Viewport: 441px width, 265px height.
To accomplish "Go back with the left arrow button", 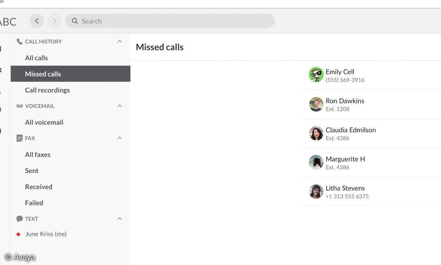I will click(x=37, y=21).
